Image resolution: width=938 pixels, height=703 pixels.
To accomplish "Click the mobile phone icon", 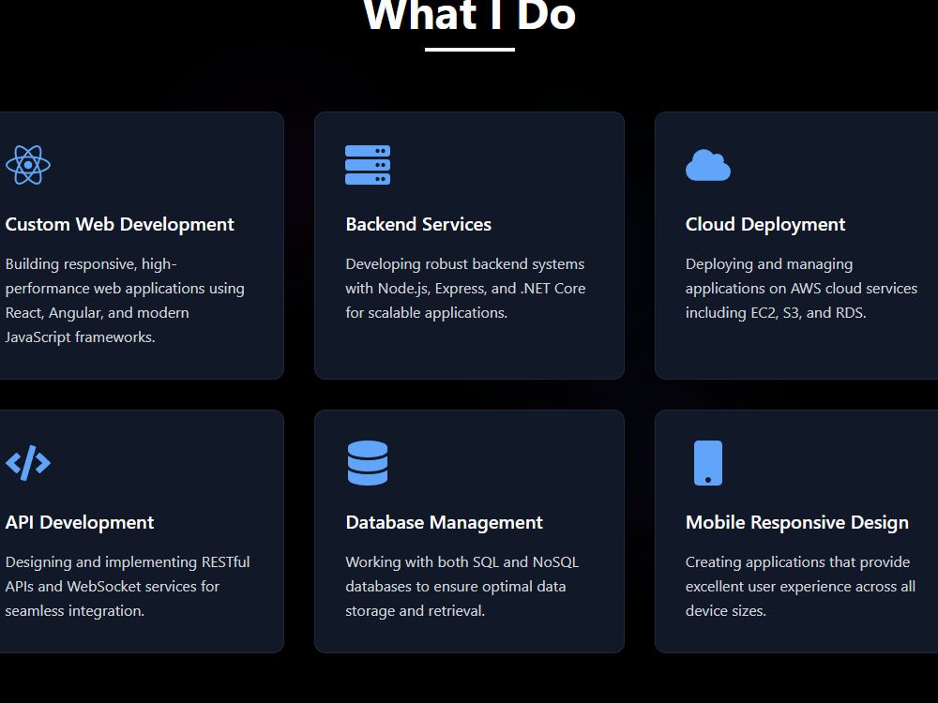I will tap(707, 463).
